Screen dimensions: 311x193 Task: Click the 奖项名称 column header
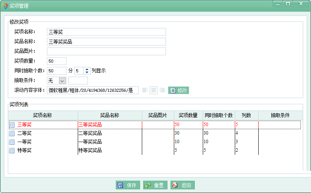[x=43, y=115]
